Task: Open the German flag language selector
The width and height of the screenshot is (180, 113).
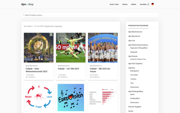Action: (153, 4)
